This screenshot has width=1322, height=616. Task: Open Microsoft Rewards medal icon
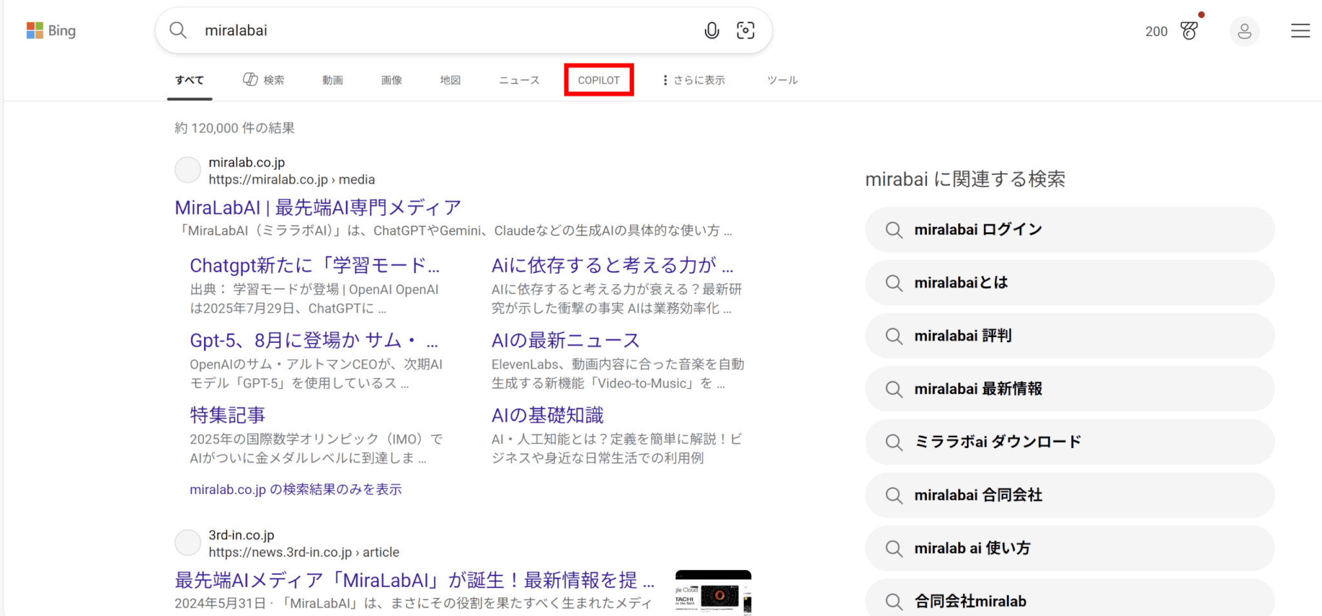(x=1189, y=30)
